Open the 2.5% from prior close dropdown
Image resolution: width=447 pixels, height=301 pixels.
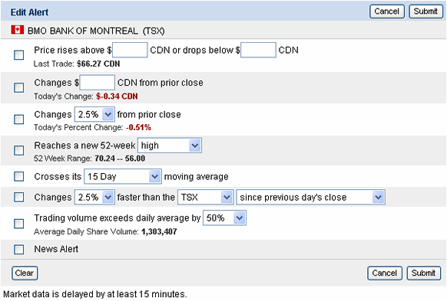coord(94,115)
